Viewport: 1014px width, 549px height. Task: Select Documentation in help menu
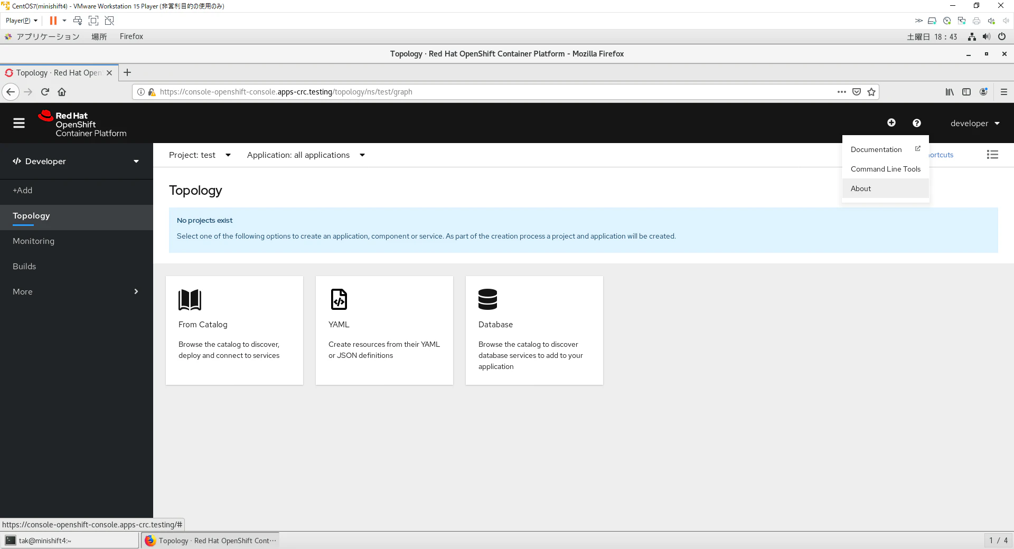point(886,149)
